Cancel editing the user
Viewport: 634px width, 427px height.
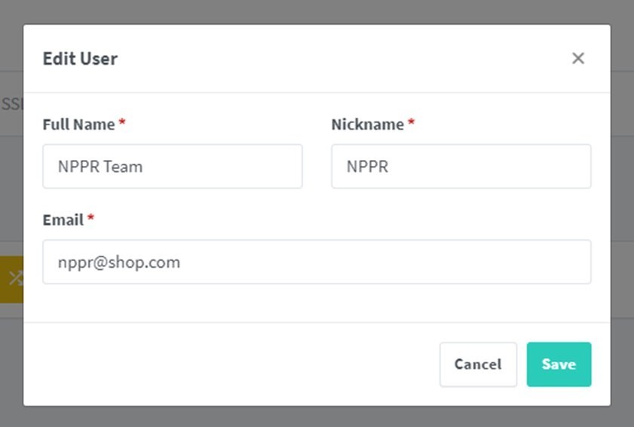pyautogui.click(x=479, y=364)
